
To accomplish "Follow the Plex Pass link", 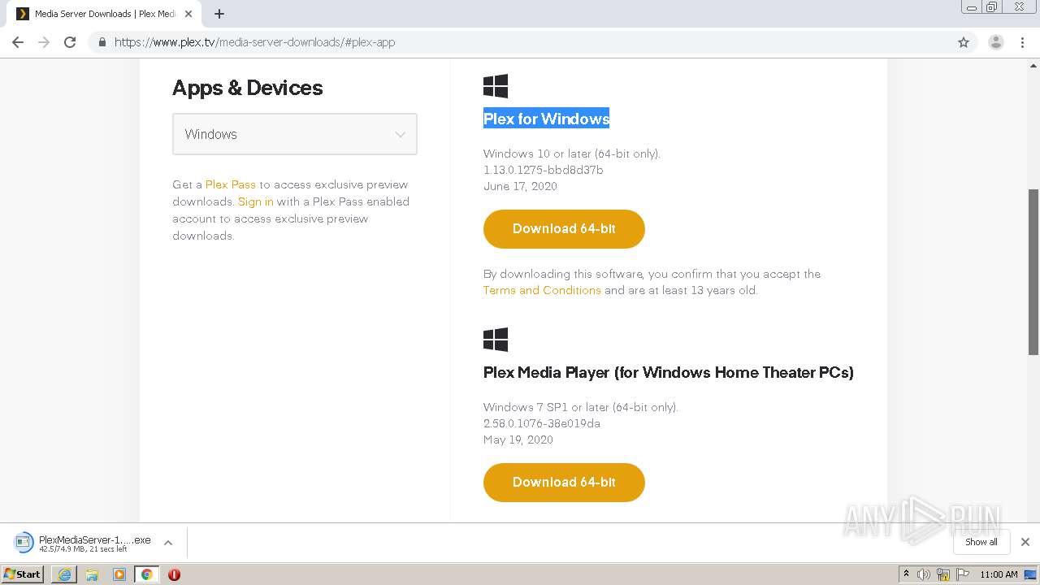I will (x=231, y=184).
